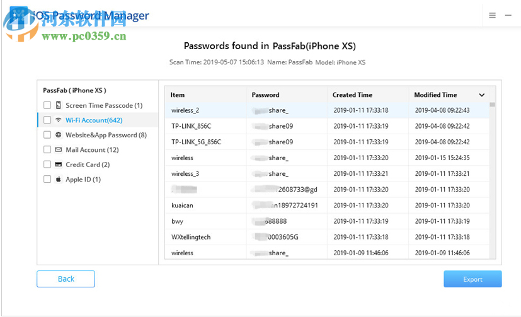The image size is (521, 317).
Task: Click the Credit Card icon
Action: [59, 164]
